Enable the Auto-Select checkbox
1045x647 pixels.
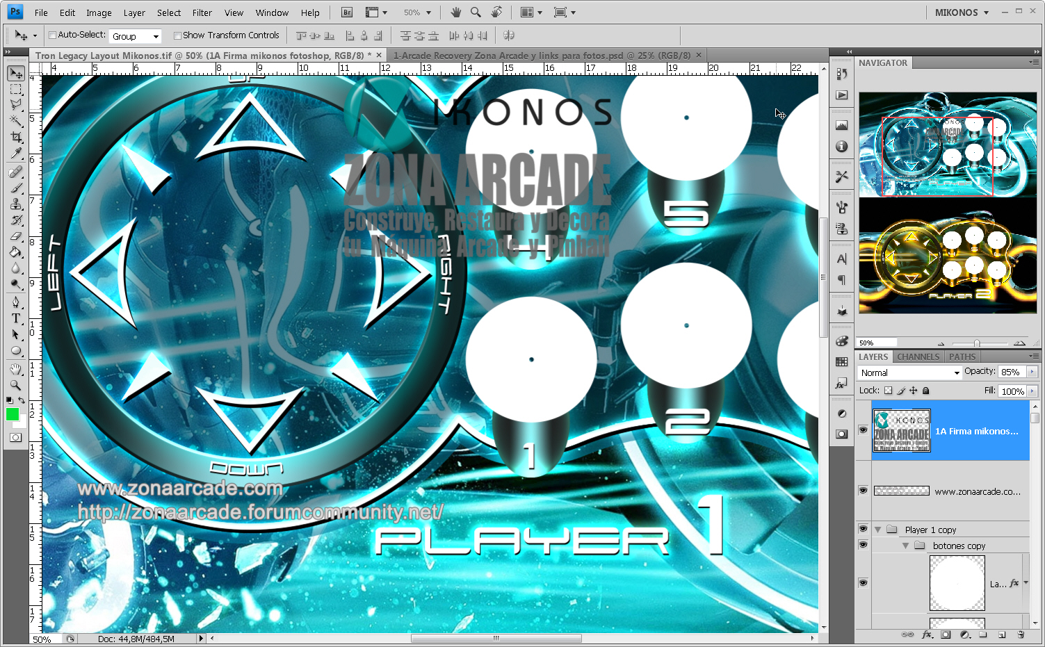pos(52,35)
